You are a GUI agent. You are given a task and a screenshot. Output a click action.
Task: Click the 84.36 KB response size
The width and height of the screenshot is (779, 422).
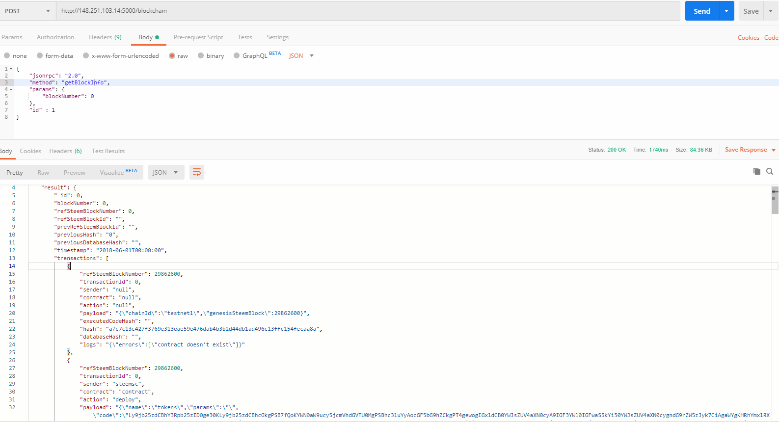[701, 150]
